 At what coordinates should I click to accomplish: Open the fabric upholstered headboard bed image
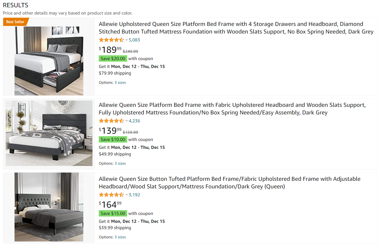(x=49, y=133)
